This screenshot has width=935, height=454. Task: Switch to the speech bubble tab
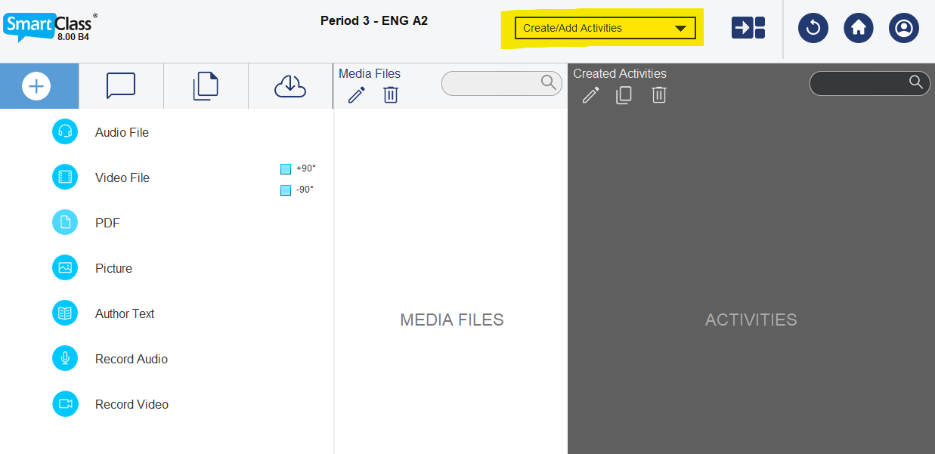pyautogui.click(x=121, y=86)
